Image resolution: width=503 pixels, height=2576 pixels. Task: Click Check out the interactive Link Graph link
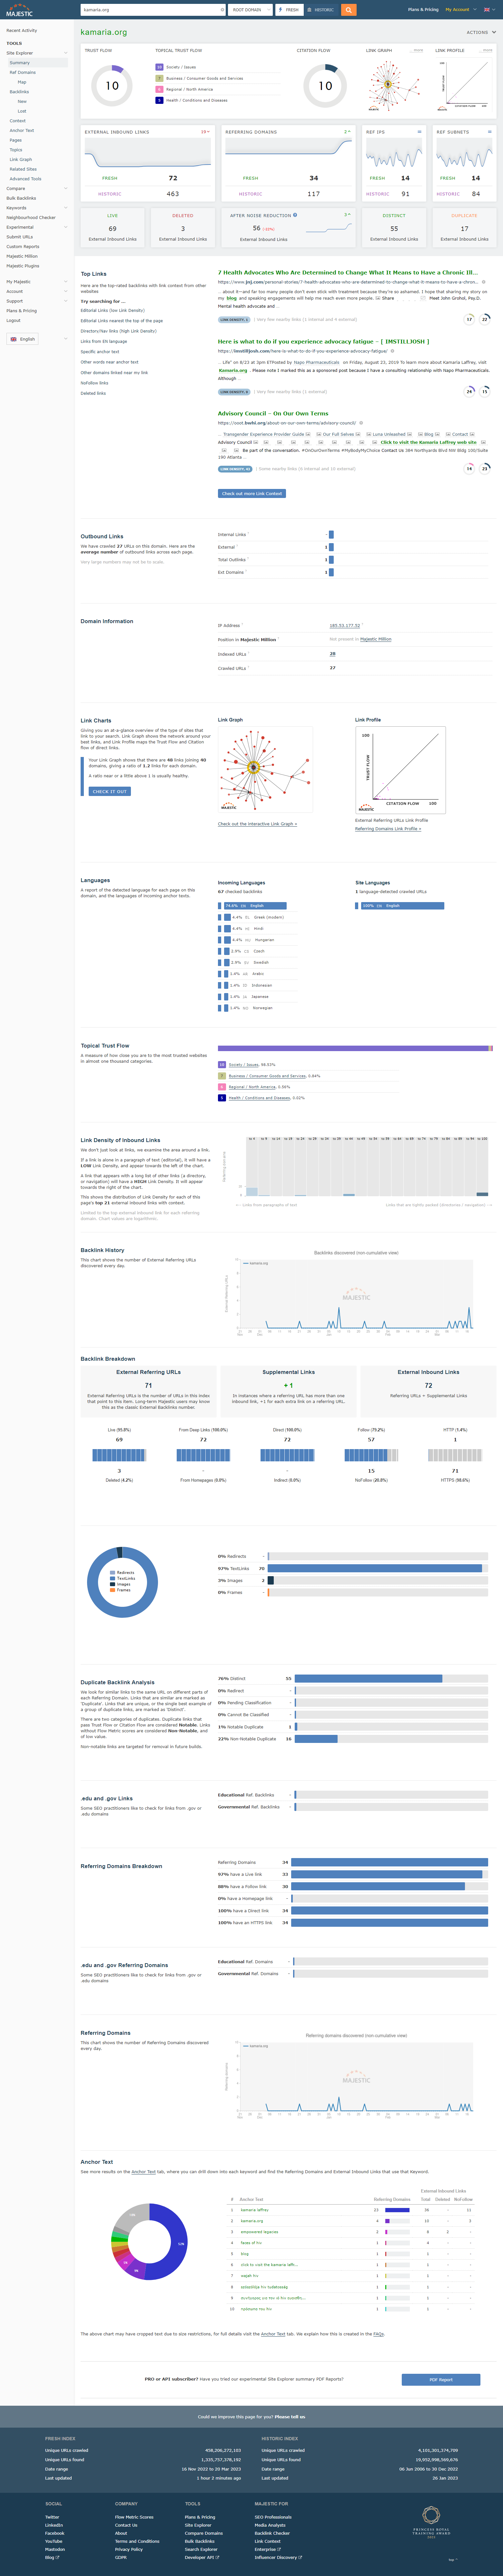point(257,824)
